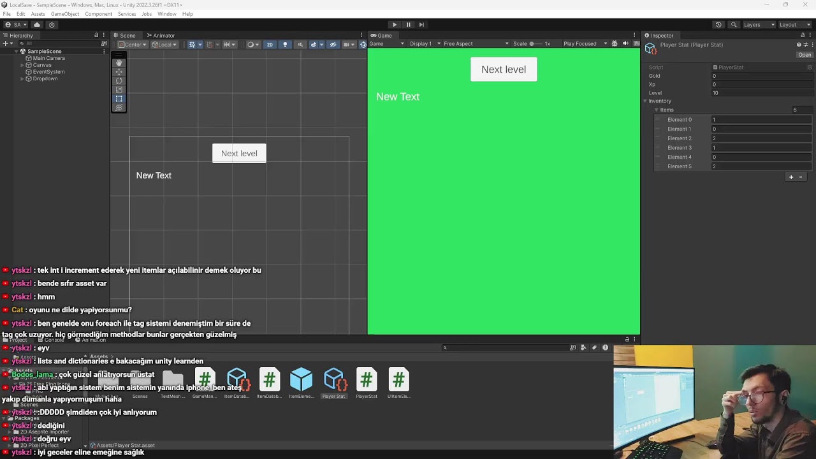Viewport: 816px width, 459px height.
Task: Open the Window menu
Action: click(x=167, y=14)
